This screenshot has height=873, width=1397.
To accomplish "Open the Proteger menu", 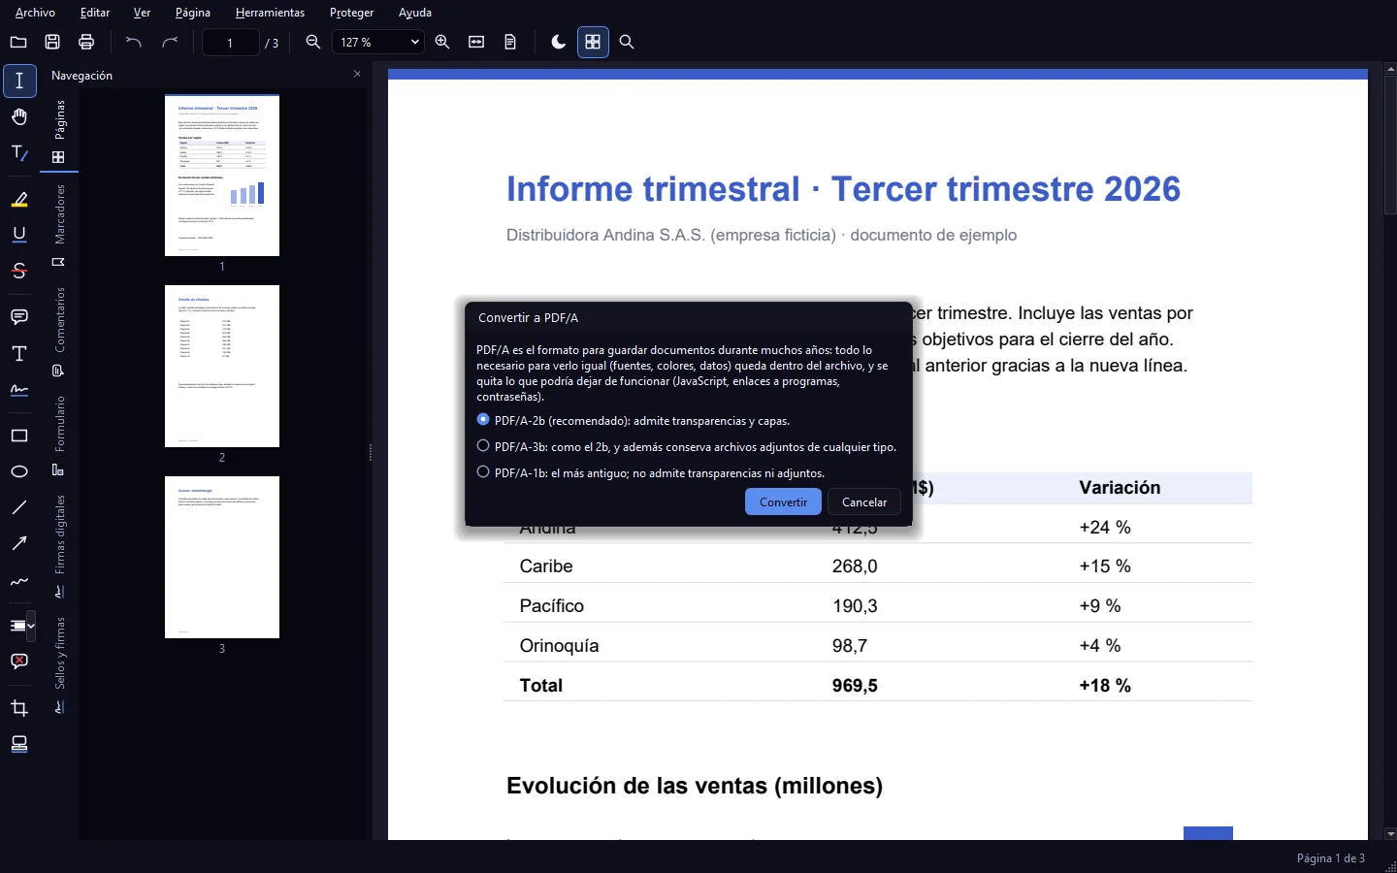I will click(351, 13).
